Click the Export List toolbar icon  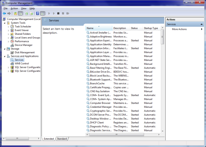[31, 13]
